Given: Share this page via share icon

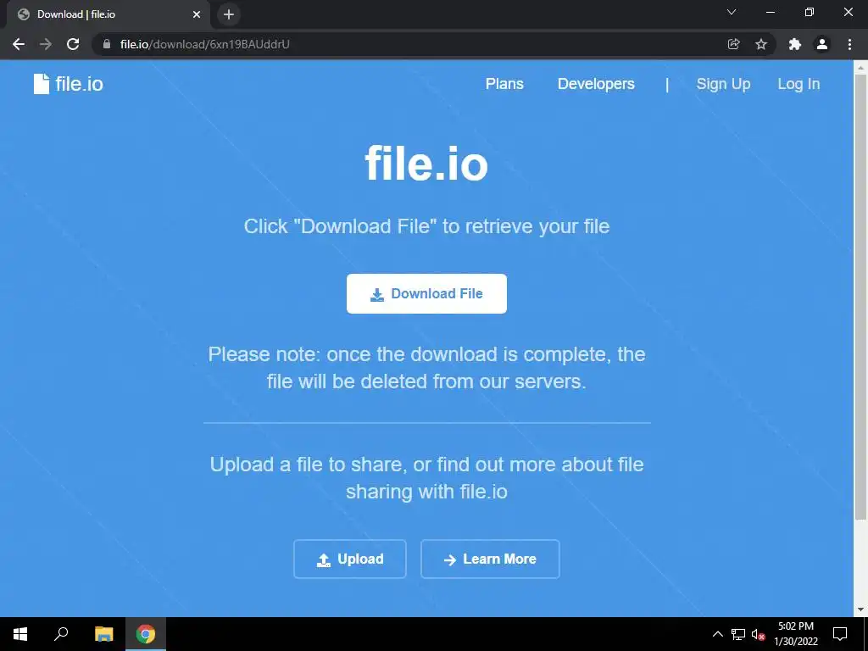Looking at the screenshot, I should click(733, 44).
